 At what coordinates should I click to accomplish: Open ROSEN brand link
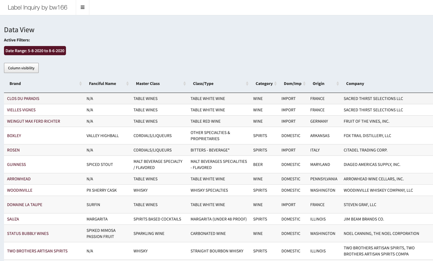(x=13, y=150)
